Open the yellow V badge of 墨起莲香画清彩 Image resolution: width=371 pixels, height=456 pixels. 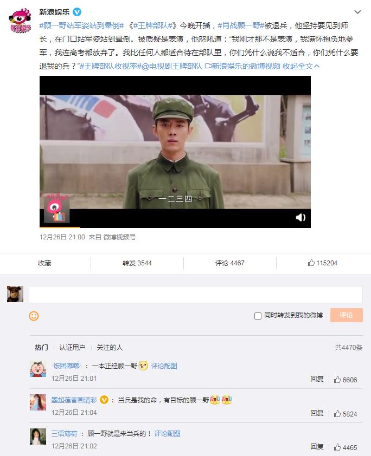[104, 400]
